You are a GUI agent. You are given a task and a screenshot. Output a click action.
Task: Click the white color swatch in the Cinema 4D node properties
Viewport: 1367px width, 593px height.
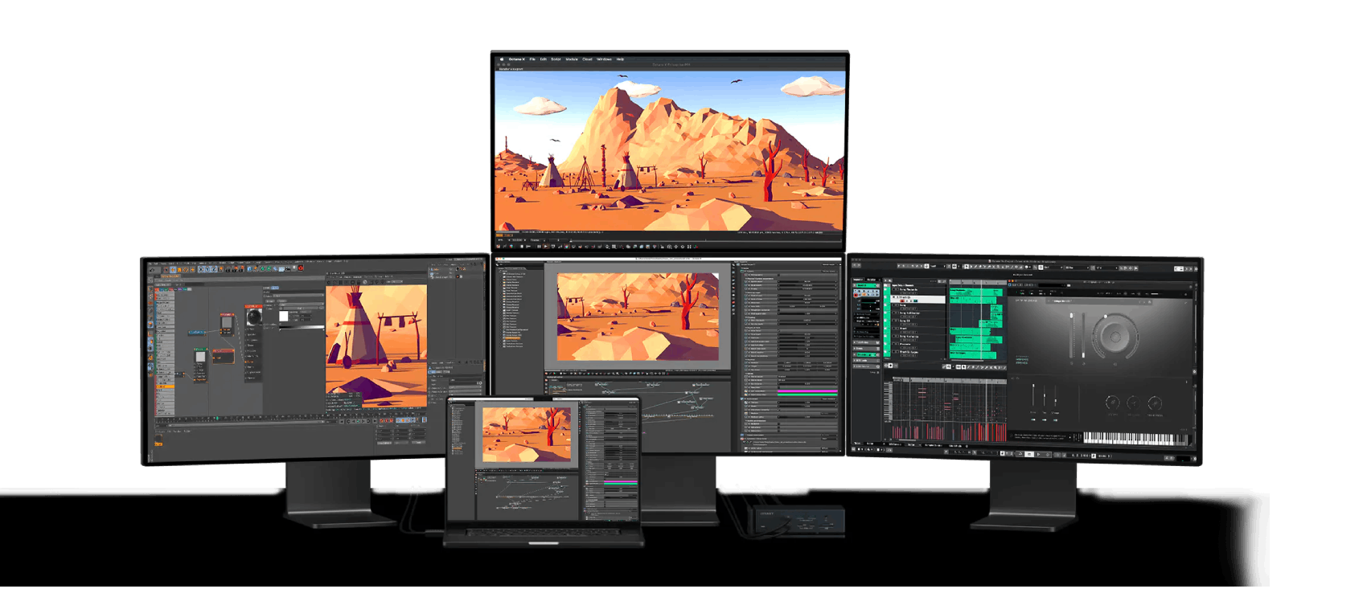[x=284, y=317]
